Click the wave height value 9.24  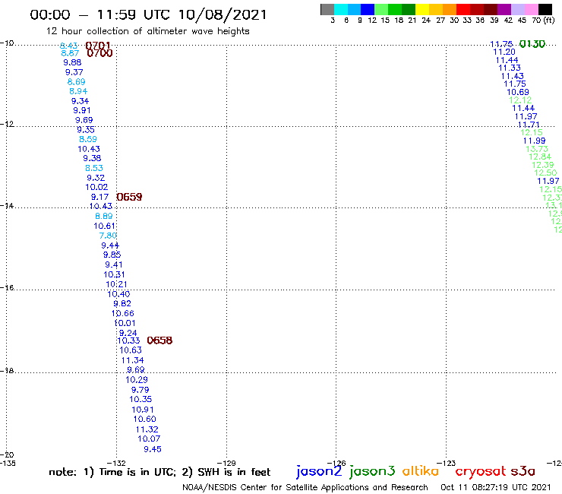click(x=128, y=333)
